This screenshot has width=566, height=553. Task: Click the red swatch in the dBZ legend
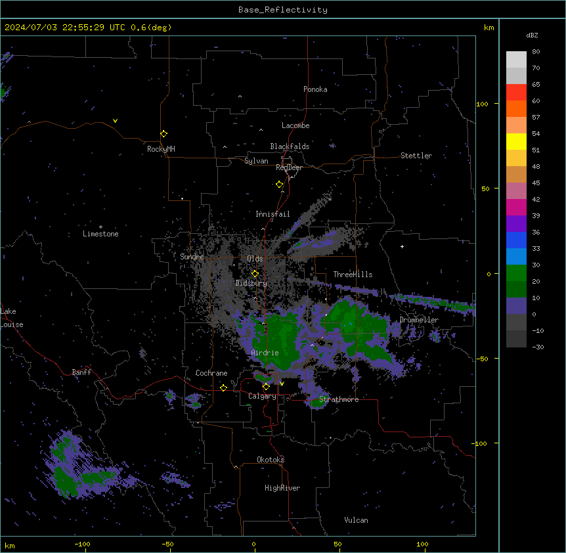(516, 93)
